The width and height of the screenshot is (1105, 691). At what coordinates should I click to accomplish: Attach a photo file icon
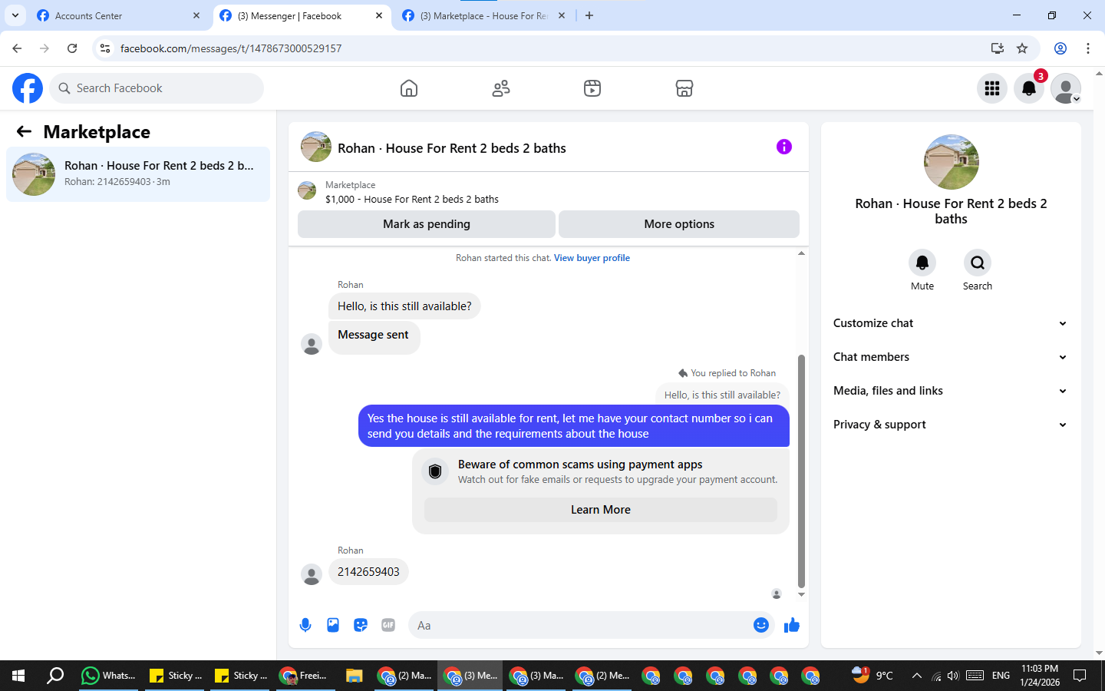point(333,625)
